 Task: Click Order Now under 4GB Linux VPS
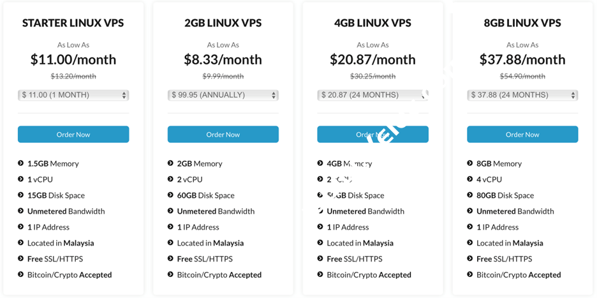(x=372, y=135)
